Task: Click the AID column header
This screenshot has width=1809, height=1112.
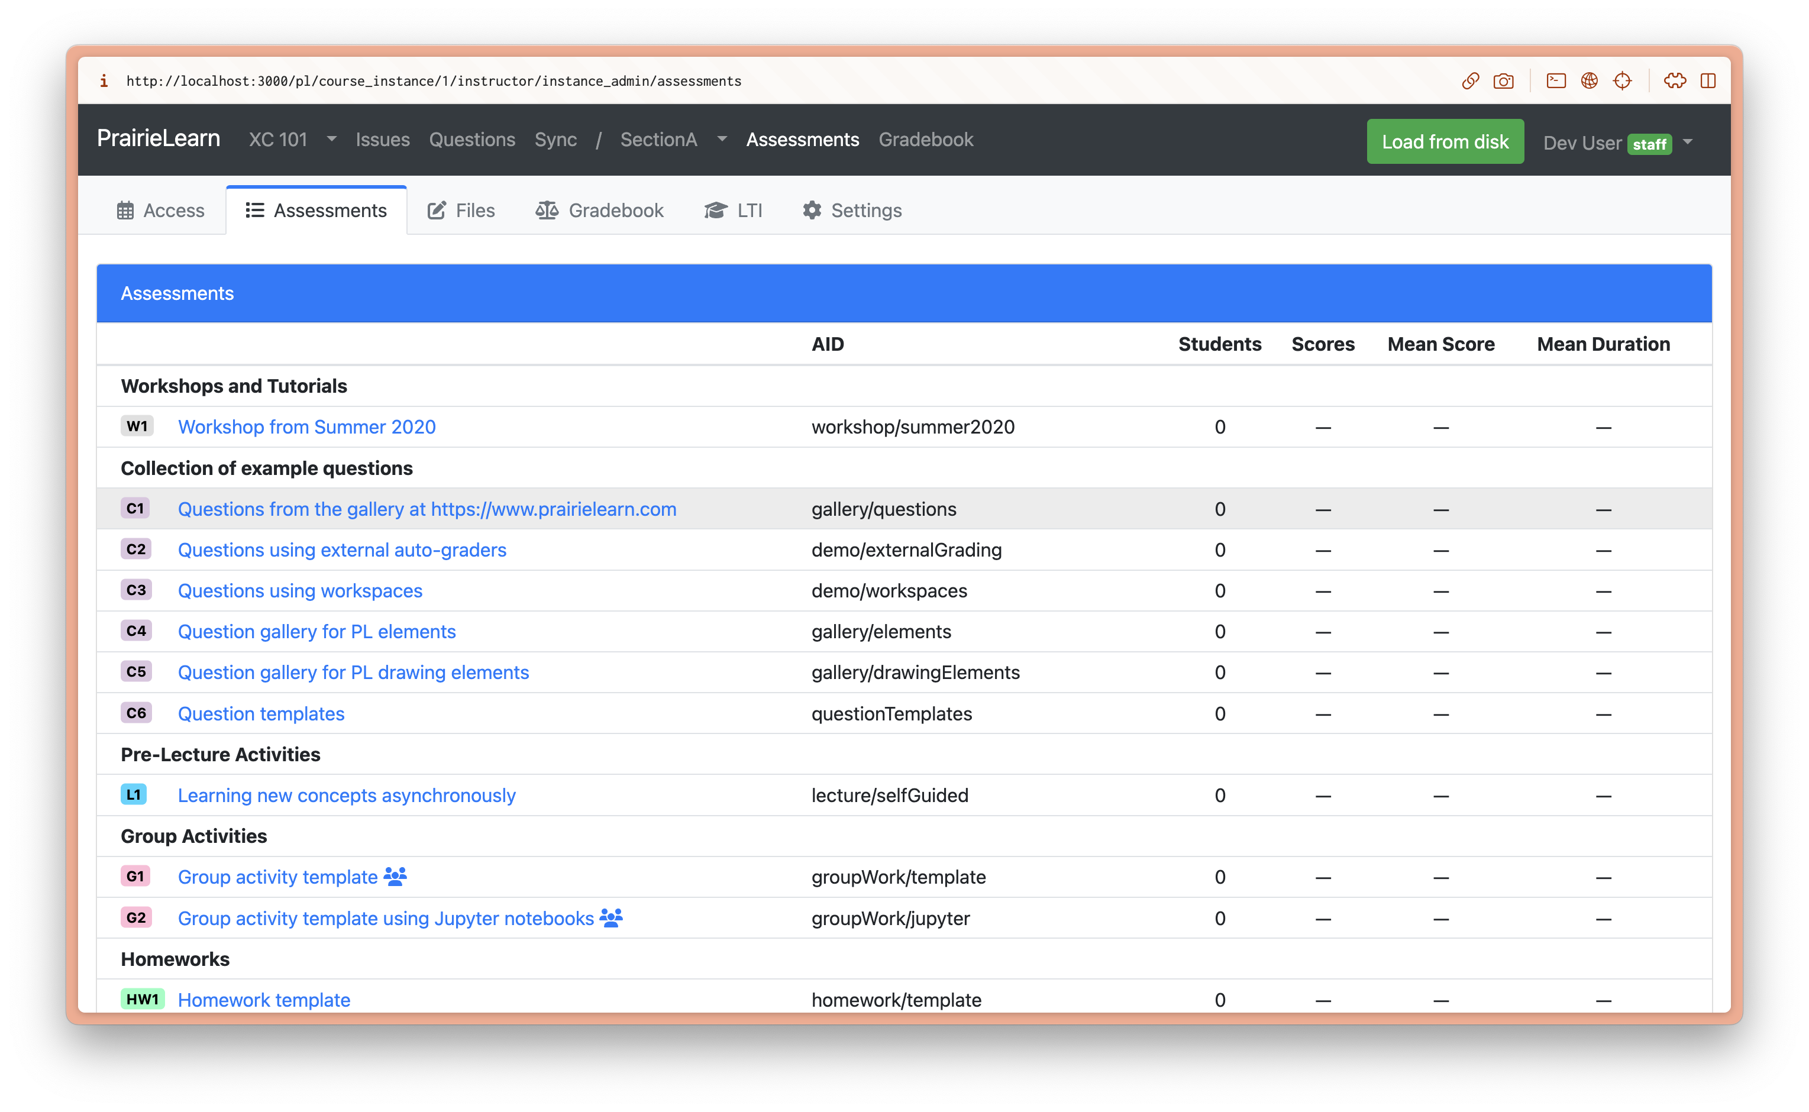Action: pos(827,344)
